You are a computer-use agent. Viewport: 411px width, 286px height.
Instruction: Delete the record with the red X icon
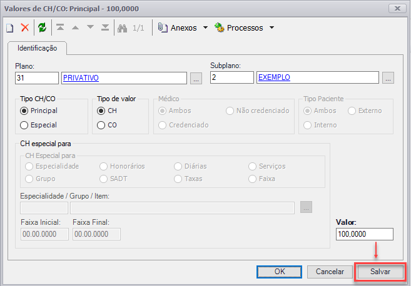pyautogui.click(x=25, y=27)
